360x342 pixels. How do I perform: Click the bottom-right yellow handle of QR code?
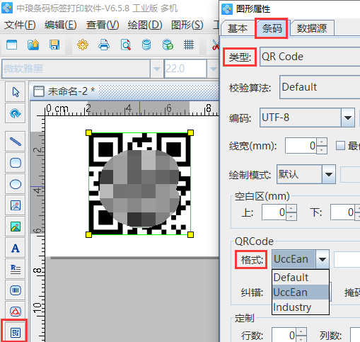coord(190,234)
